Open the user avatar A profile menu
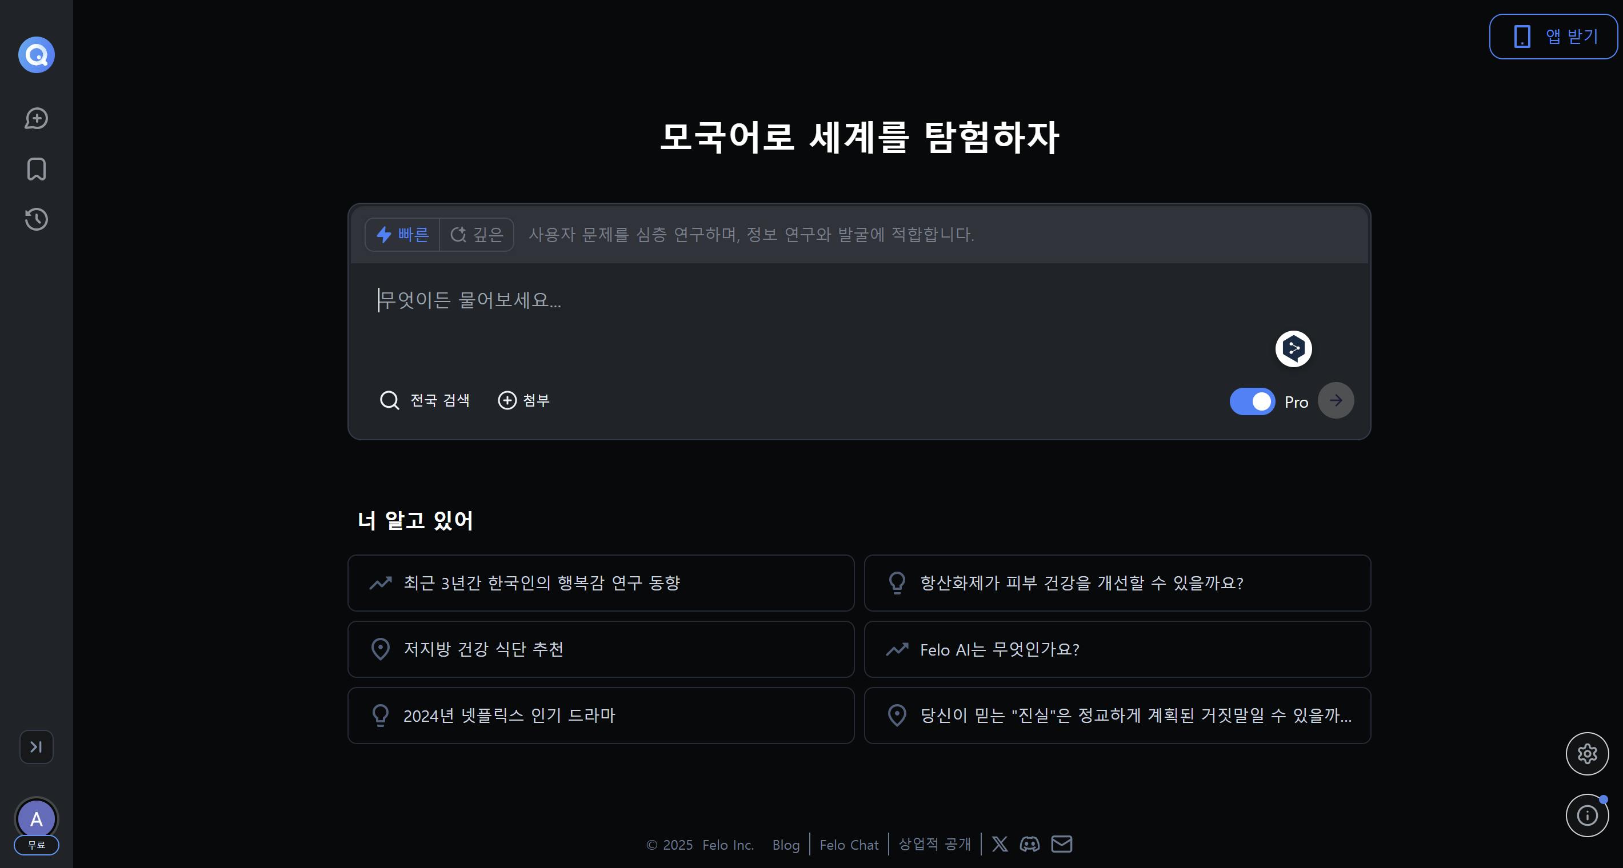The height and width of the screenshot is (868, 1623). pos(37,819)
